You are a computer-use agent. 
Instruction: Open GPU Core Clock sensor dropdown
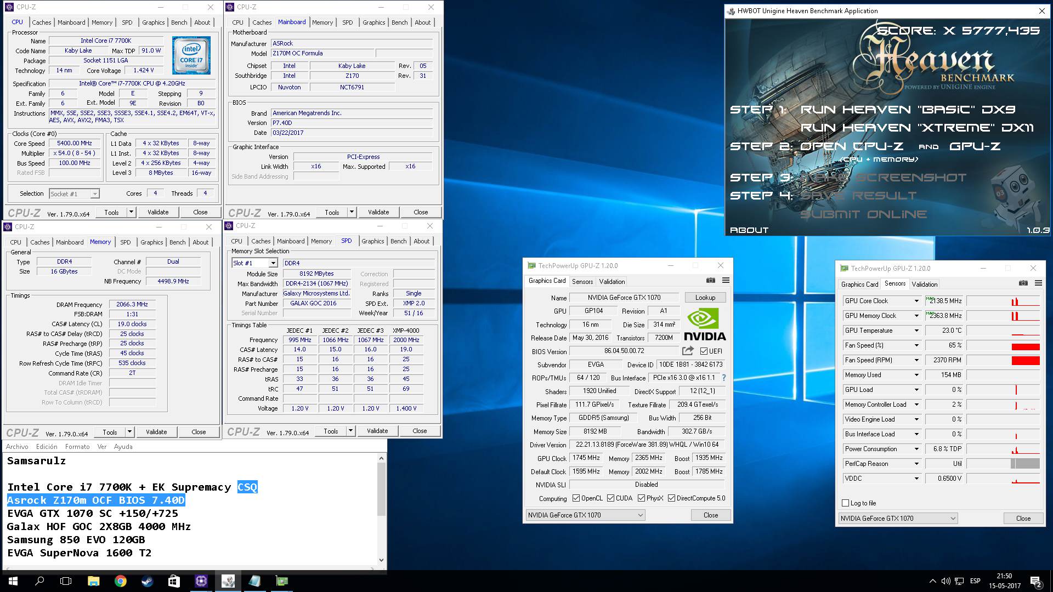(916, 301)
